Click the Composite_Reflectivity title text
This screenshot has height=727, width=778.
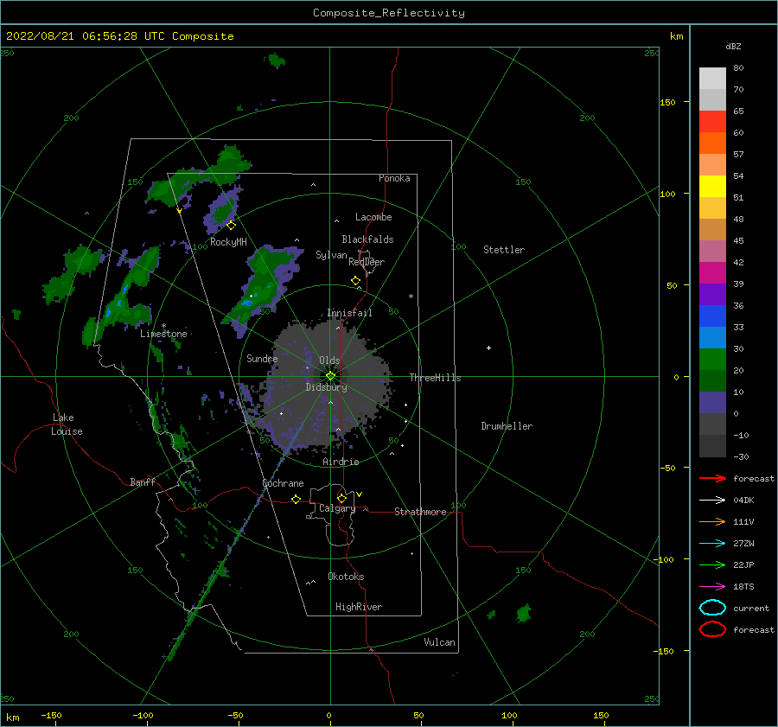point(388,13)
